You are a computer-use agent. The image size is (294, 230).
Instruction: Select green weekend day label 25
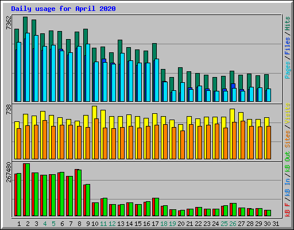pyautogui.click(x=224, y=224)
